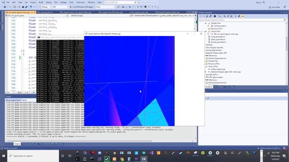Click Type here to search on the taskbar
Image resolution: width=289 pixels, height=162 pixels.
pos(33,156)
